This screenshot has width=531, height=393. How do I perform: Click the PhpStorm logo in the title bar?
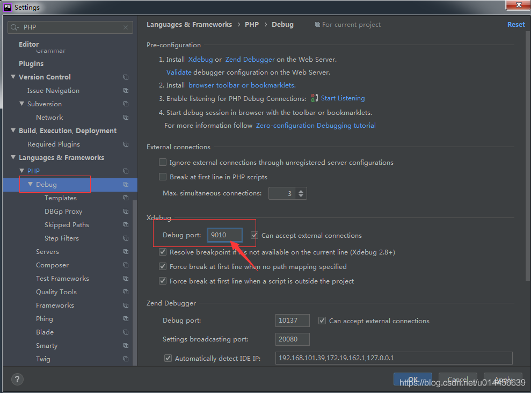7,7
